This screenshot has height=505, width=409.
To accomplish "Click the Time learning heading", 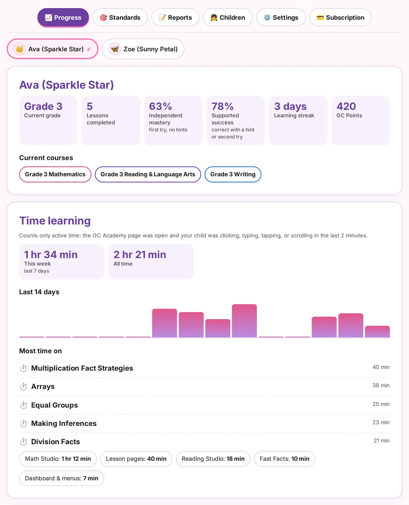I will [x=55, y=221].
